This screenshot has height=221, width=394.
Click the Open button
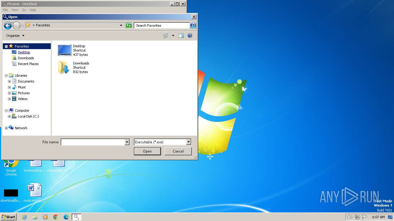coord(147,151)
